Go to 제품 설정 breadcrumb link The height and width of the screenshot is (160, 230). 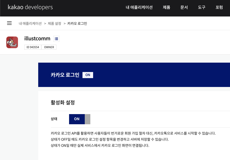(54, 23)
